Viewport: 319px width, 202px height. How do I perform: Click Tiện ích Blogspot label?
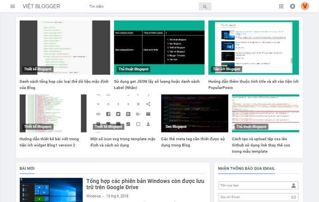tap(226, 69)
